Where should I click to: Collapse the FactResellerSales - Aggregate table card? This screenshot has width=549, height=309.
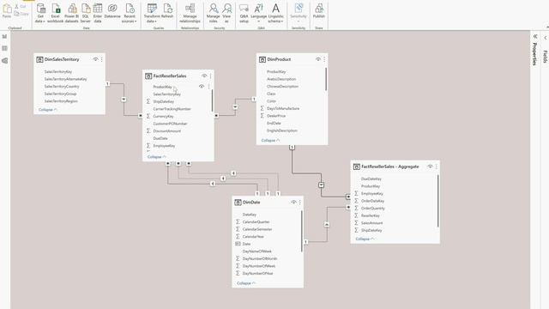tap(365, 239)
